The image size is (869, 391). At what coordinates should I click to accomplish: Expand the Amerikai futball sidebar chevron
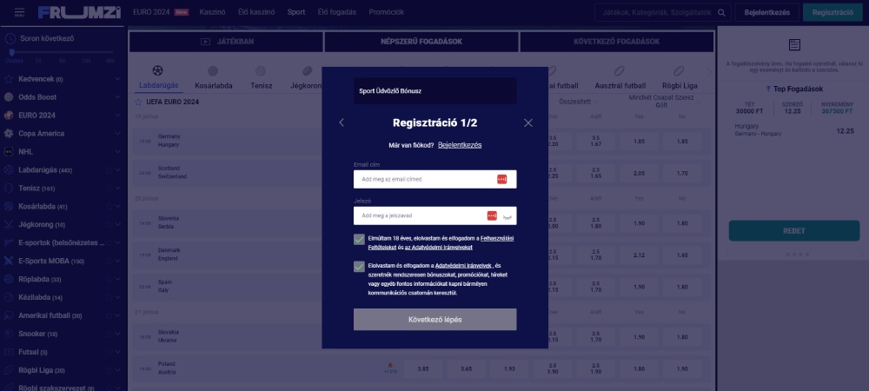(117, 315)
